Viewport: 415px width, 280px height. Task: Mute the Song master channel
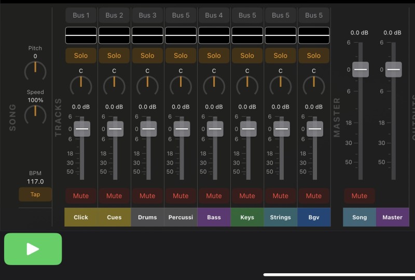click(359, 196)
